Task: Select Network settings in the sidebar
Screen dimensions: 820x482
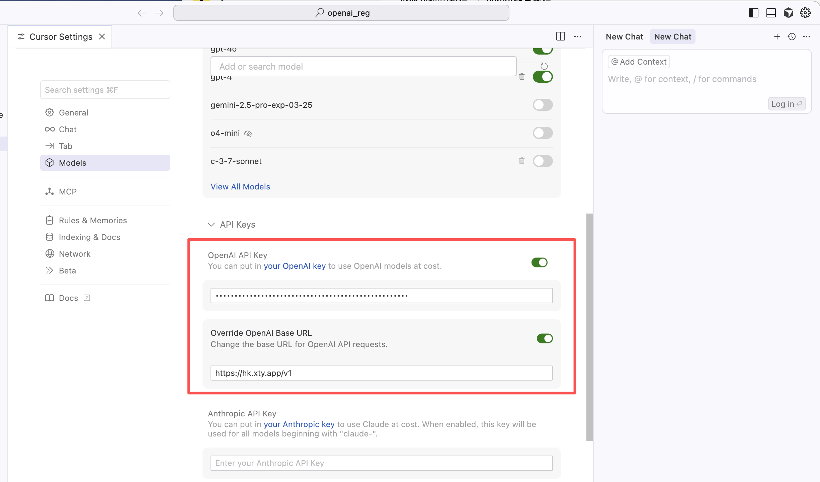Action: (x=74, y=254)
